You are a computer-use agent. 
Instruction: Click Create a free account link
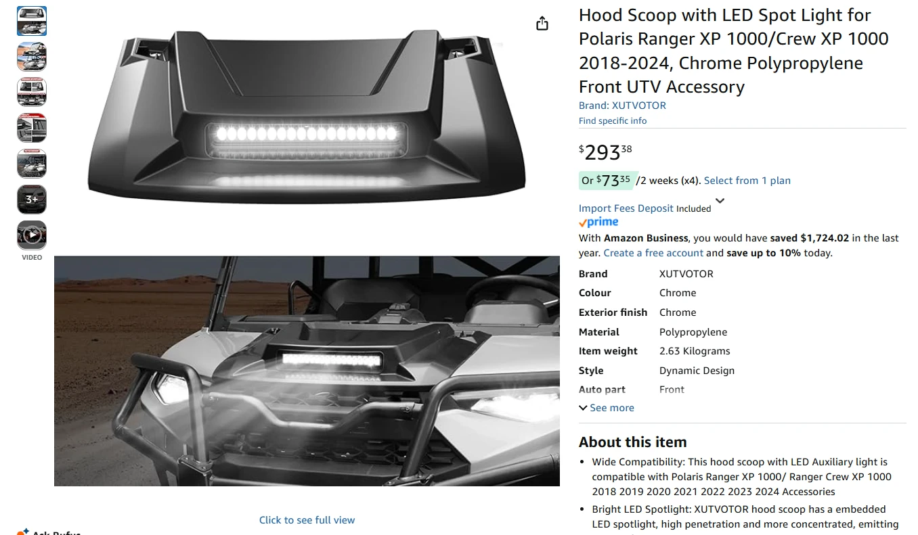[x=653, y=253]
